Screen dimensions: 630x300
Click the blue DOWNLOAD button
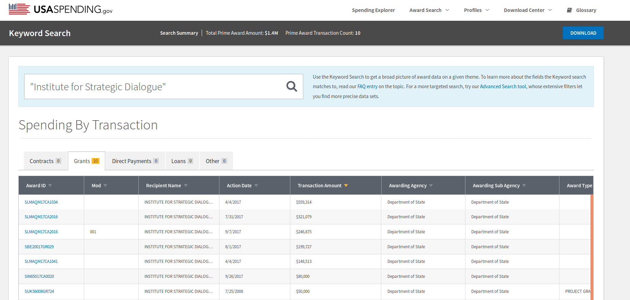583,33
